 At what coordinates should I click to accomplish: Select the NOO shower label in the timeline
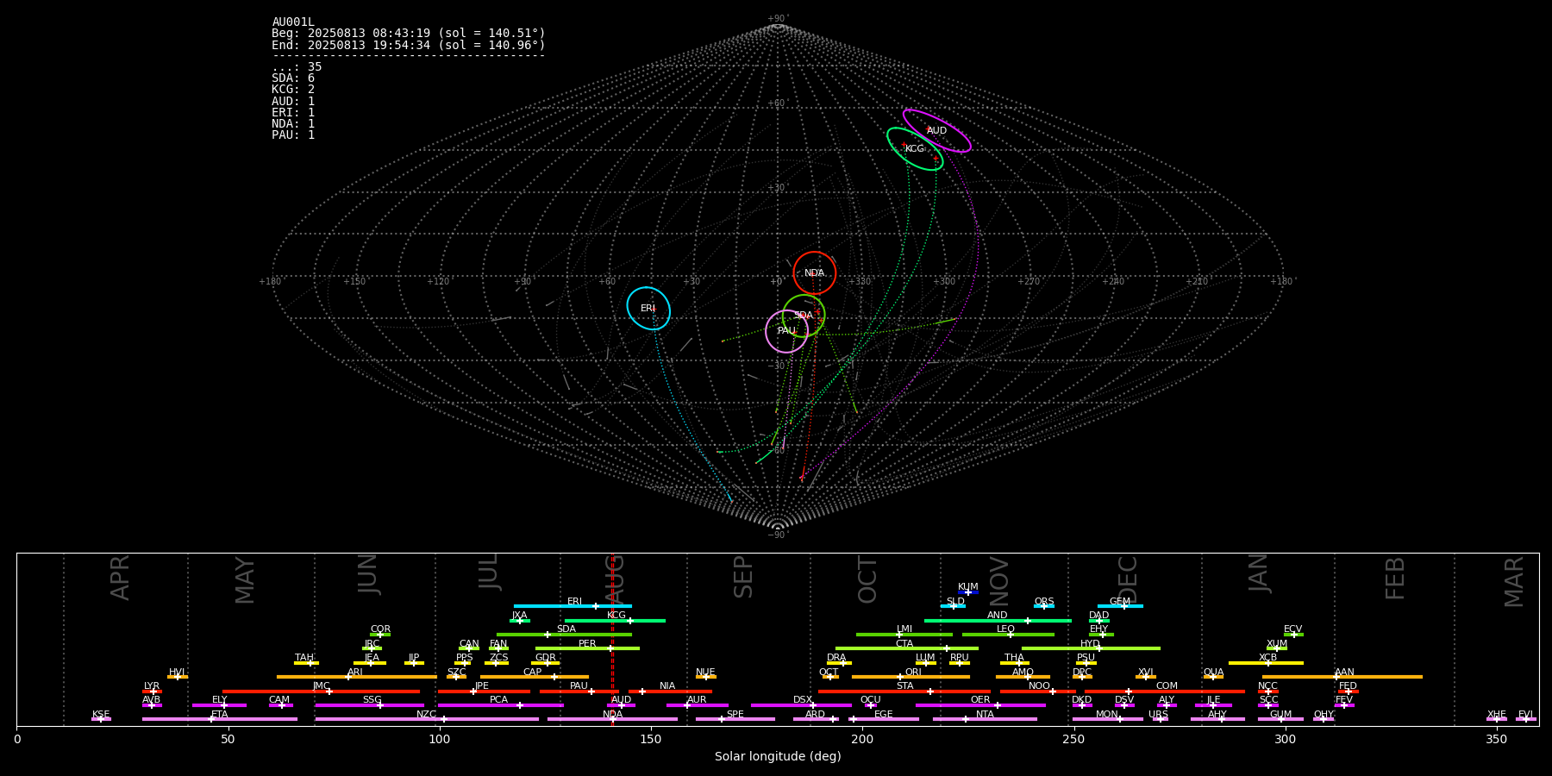point(1039,686)
